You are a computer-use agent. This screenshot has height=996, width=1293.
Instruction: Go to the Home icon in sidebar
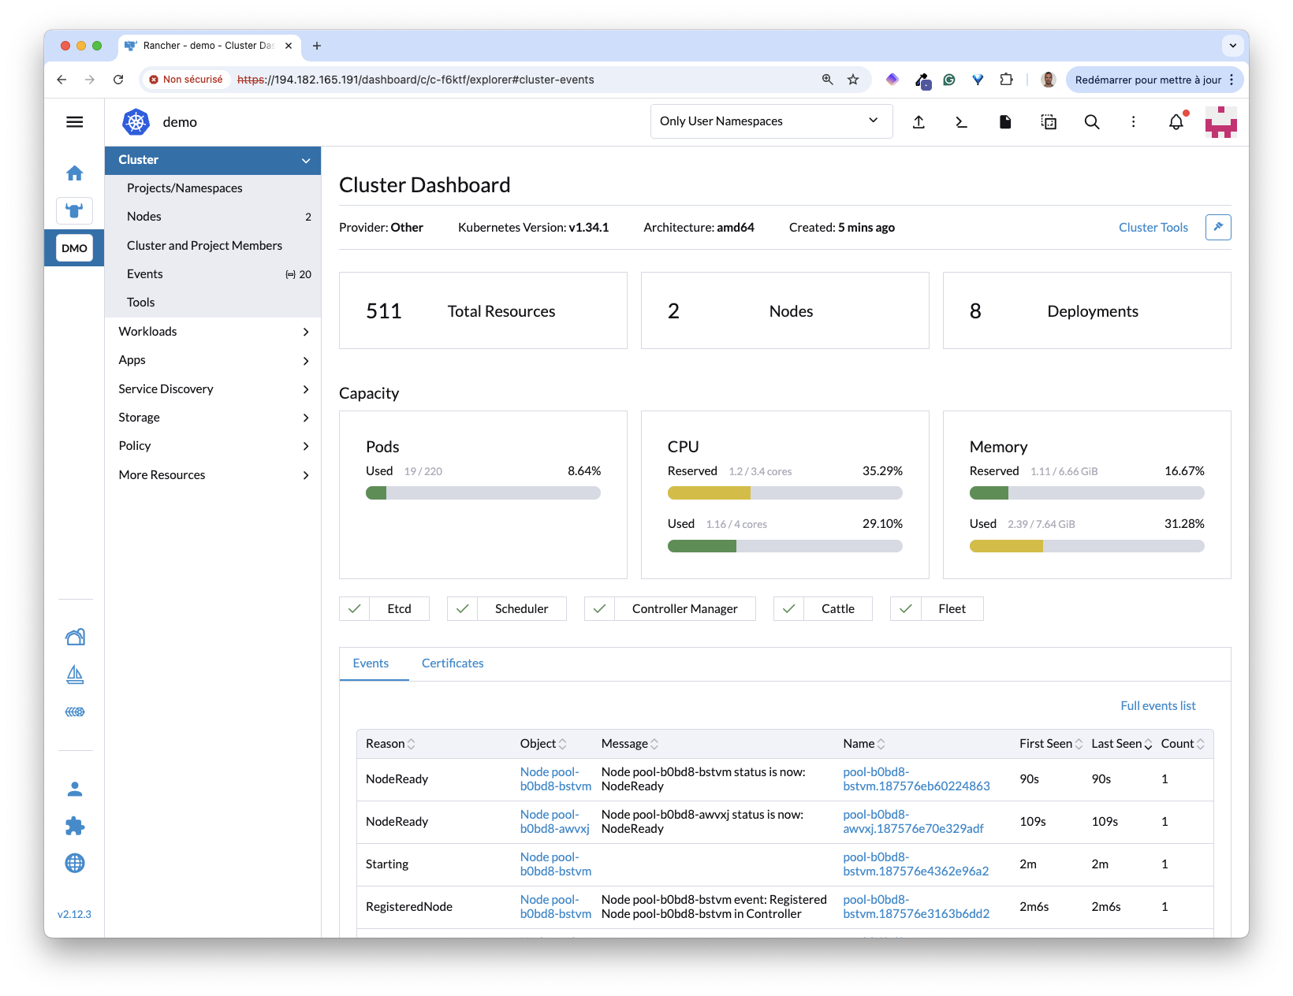tap(75, 173)
